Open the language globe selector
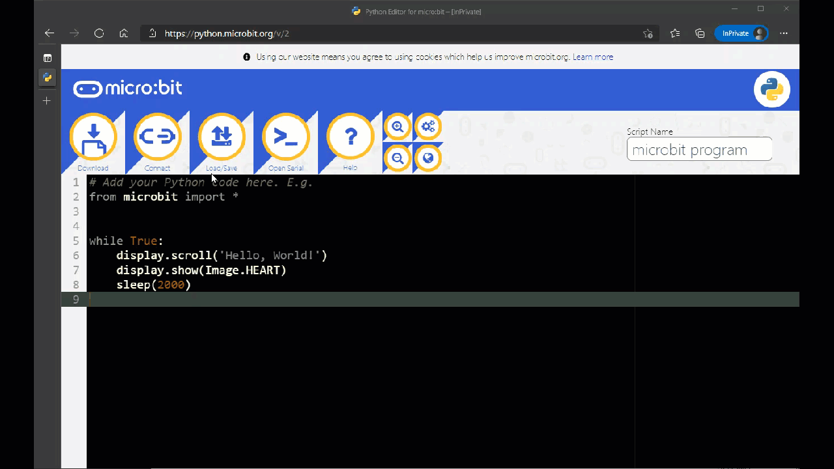This screenshot has height=469, width=834. [428, 158]
